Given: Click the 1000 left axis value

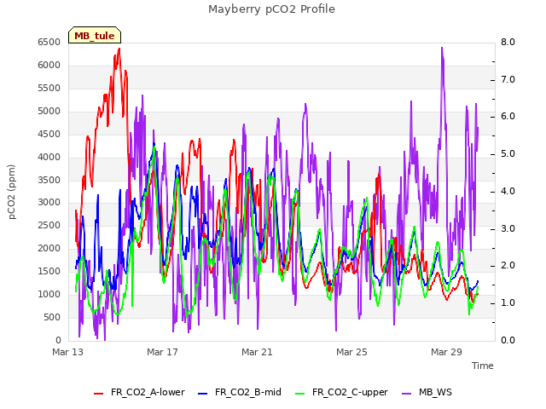Looking at the screenshot, I should 49,294.
